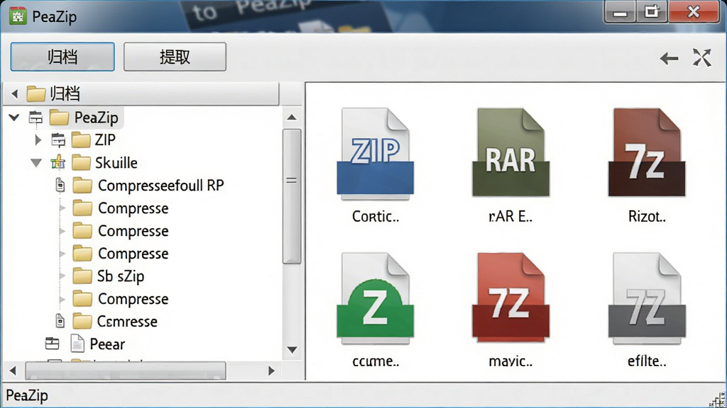727x408 pixels.
Task: Click document icon beside Compresseefoull RP
Action: tap(60, 186)
